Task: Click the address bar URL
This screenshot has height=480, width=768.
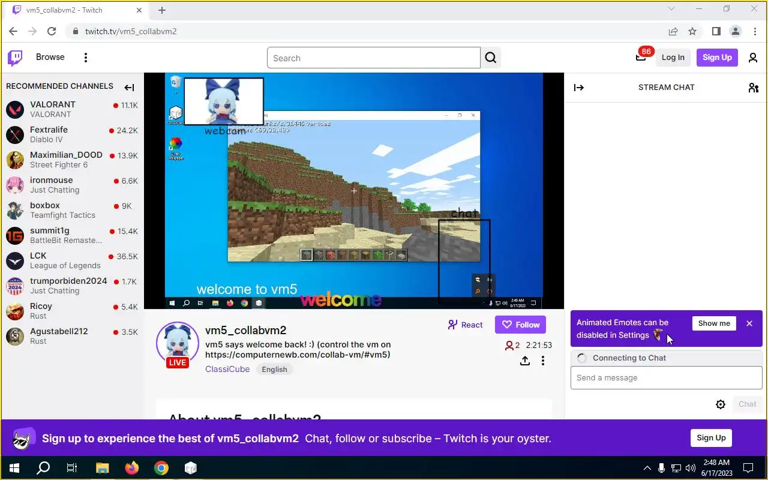Action: click(x=131, y=31)
